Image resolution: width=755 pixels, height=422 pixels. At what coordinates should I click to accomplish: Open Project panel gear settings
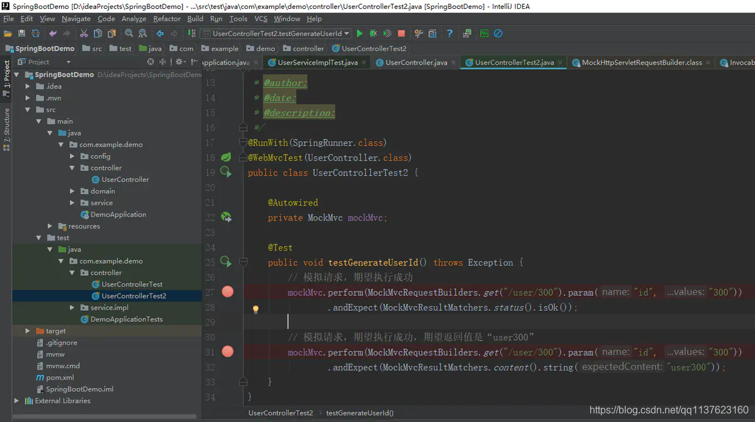(x=179, y=62)
